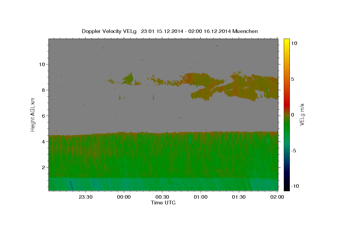
Task: Click height axis label '2'
Action: coord(43,167)
